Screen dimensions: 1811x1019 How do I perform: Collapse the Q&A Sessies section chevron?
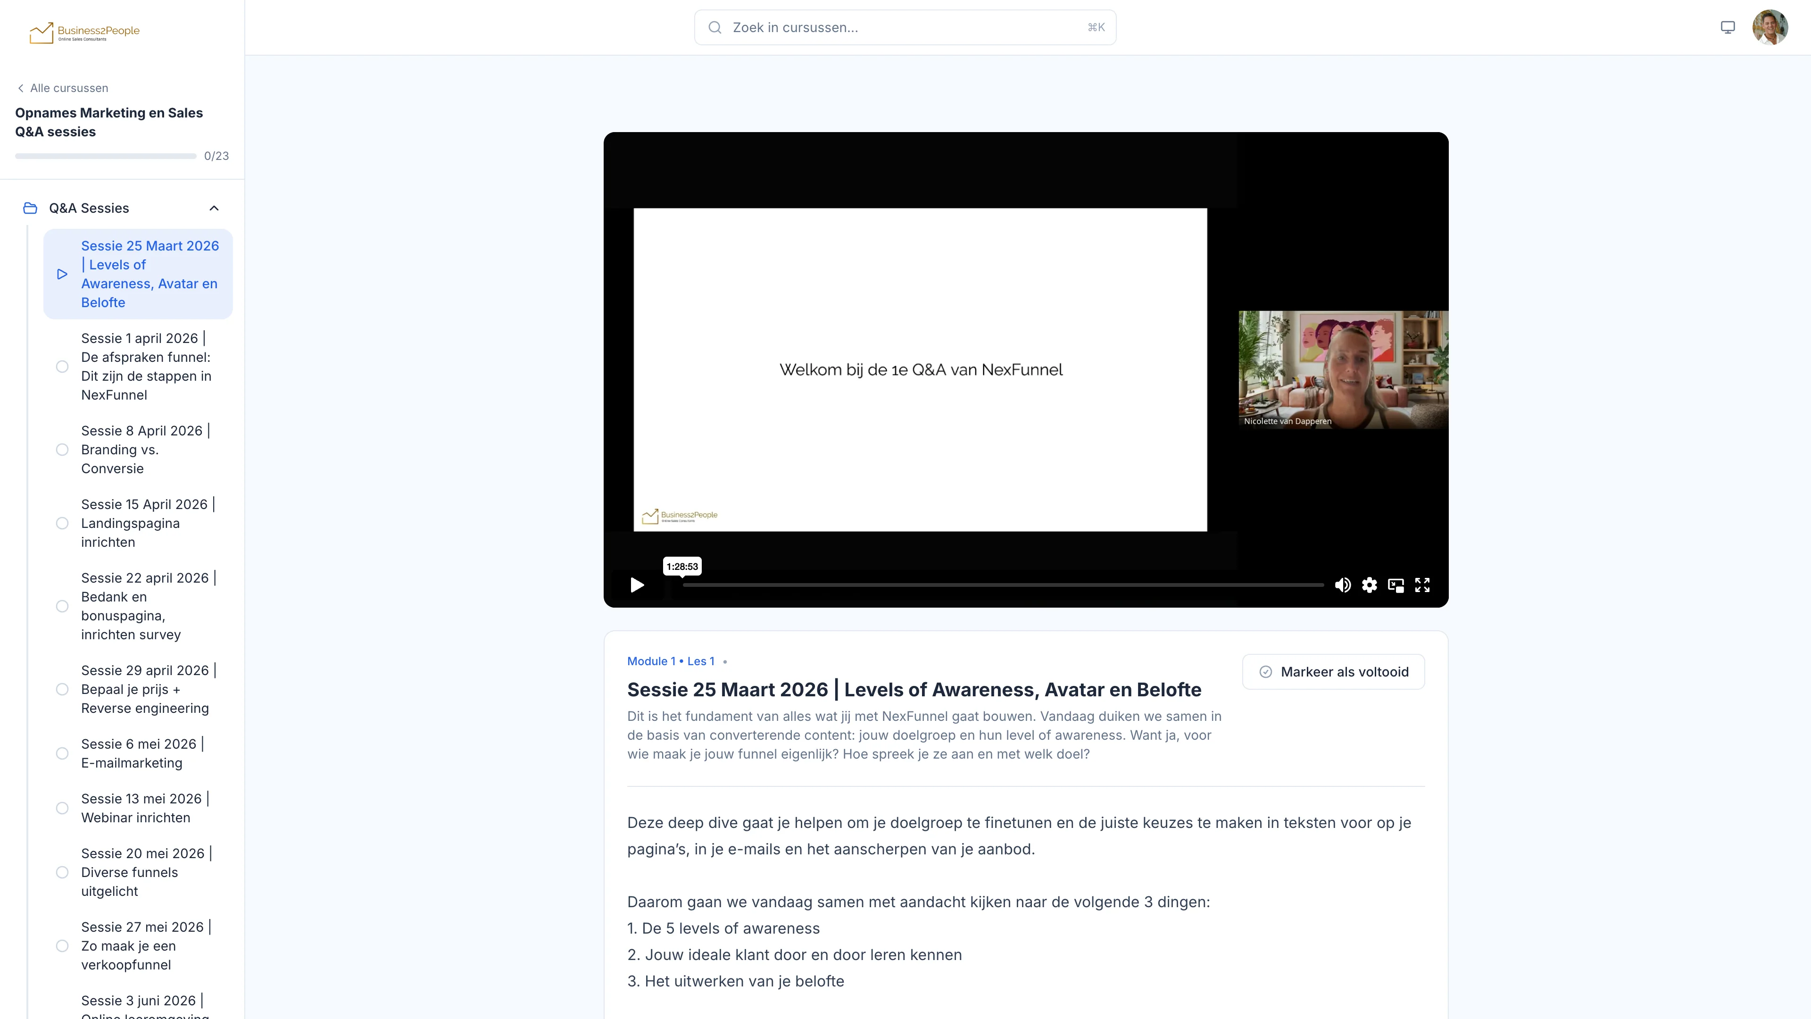(215, 208)
